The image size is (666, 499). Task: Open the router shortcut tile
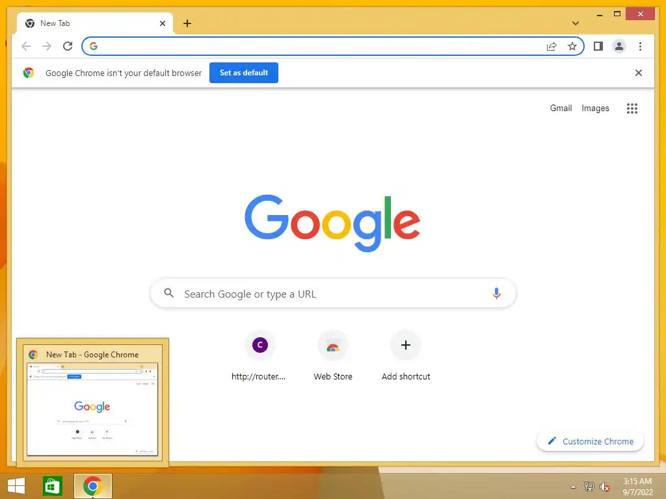260,356
